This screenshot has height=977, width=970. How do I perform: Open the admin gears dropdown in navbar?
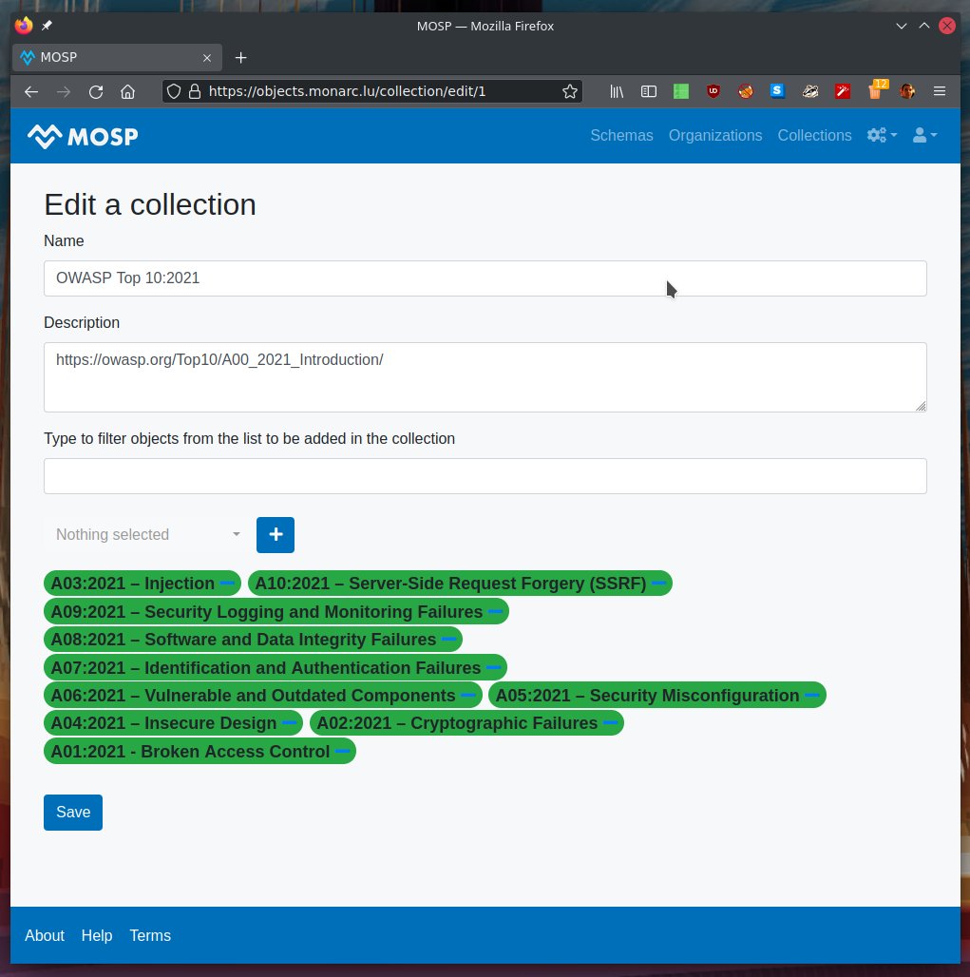point(882,135)
